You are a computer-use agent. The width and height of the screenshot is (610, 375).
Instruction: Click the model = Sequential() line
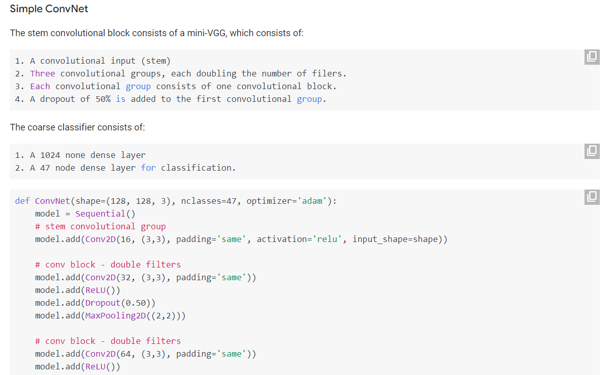[85, 213]
